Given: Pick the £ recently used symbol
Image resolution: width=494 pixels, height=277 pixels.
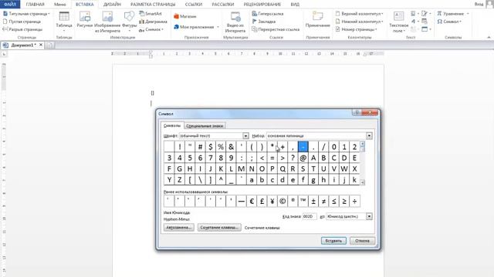Looking at the screenshot, I should point(262,202).
